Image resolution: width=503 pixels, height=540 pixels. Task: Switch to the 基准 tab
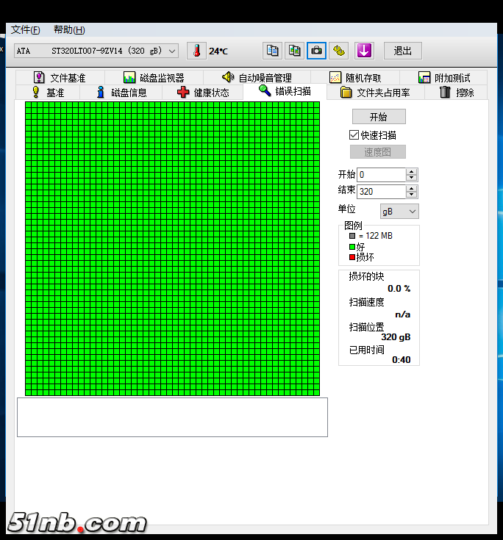pyautogui.click(x=48, y=93)
